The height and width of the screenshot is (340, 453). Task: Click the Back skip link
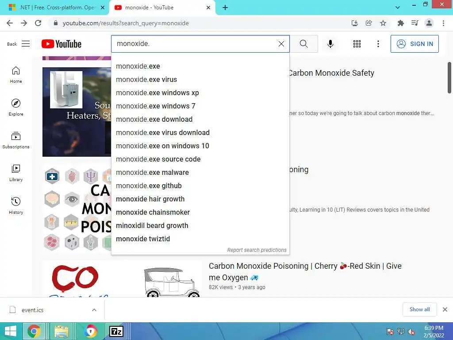click(x=12, y=44)
